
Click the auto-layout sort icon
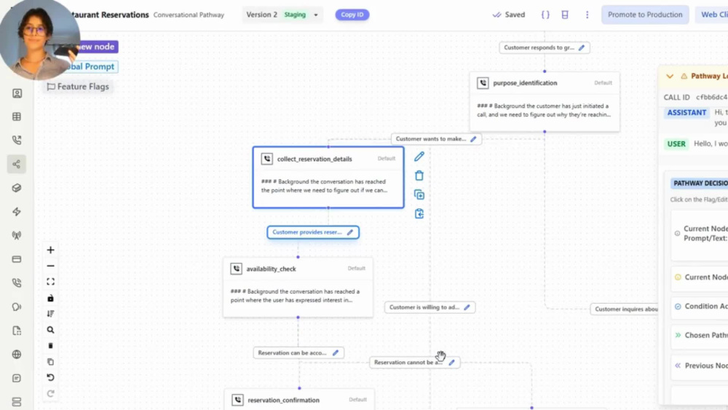tap(51, 314)
